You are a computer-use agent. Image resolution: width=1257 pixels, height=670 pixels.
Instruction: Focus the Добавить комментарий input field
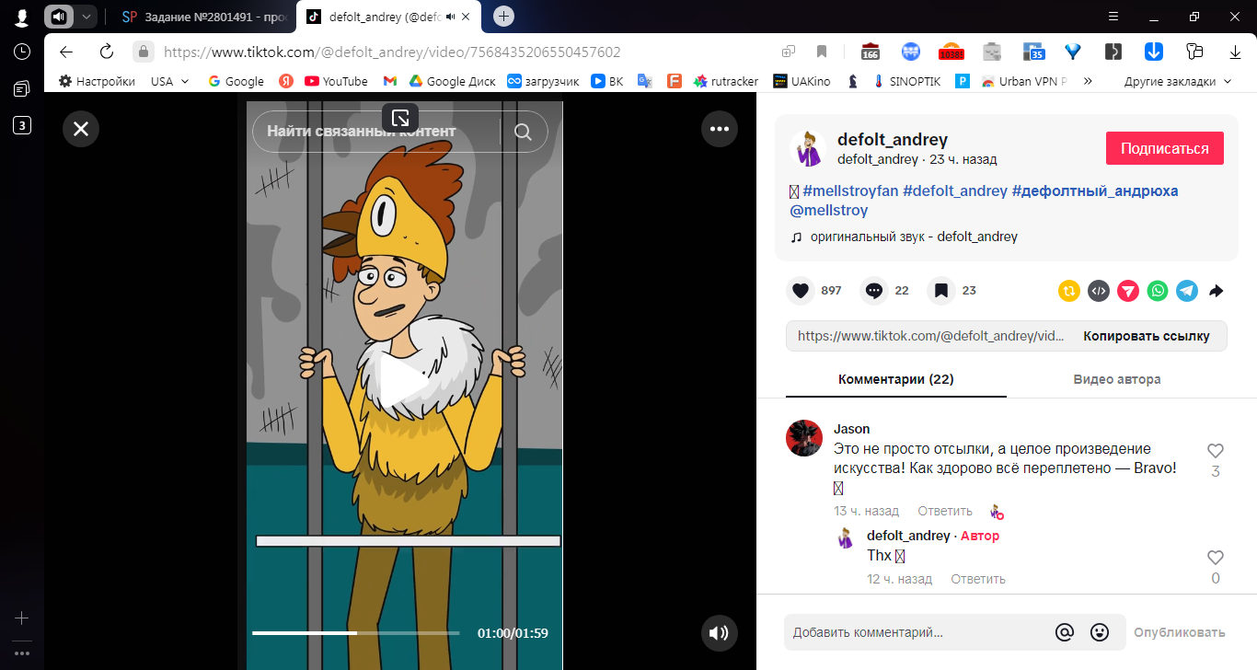tap(916, 632)
